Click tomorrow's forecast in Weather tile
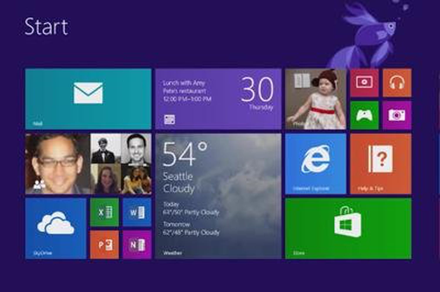The width and height of the screenshot is (440, 292). (191, 229)
